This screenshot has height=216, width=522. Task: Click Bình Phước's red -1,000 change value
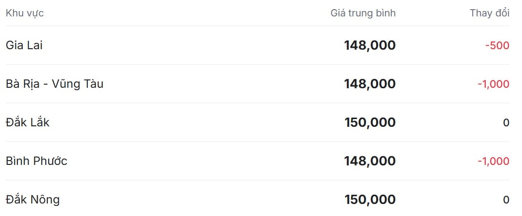point(493,161)
